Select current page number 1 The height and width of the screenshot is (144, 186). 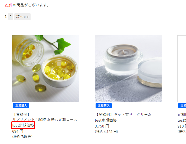pos(6,17)
